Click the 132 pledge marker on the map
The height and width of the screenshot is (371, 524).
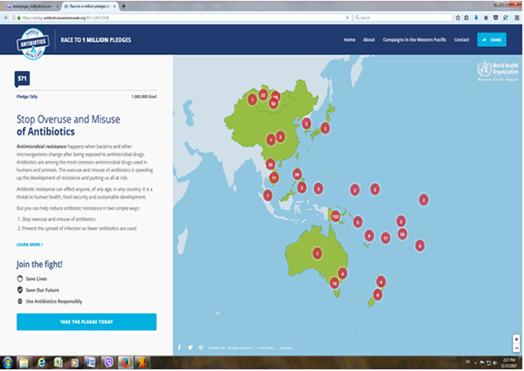[336, 217]
